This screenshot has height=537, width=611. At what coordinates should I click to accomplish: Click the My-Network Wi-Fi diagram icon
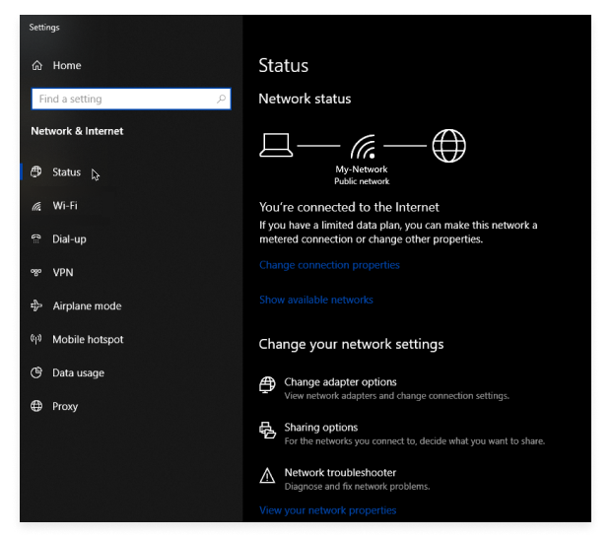click(x=364, y=148)
